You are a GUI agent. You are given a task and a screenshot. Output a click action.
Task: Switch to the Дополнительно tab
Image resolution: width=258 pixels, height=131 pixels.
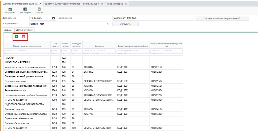(24, 30)
